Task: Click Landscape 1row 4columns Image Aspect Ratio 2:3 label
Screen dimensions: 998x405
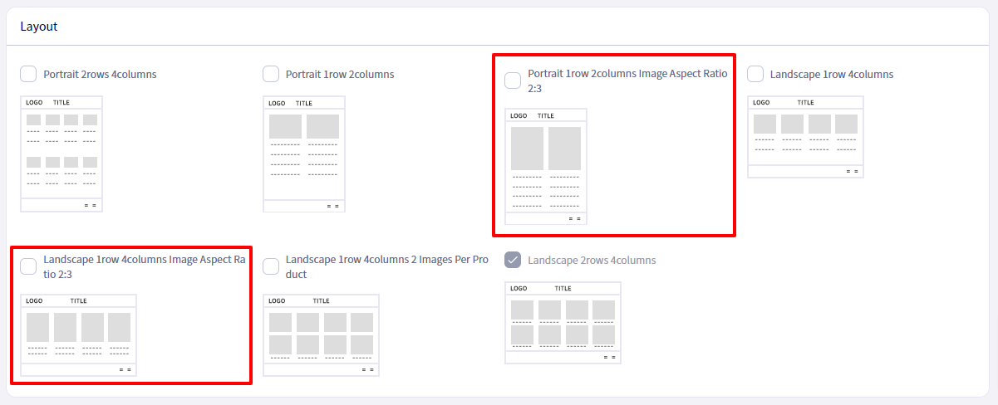Action: tap(145, 267)
